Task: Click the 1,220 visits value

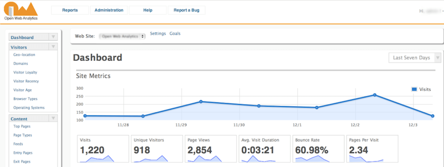Action: click(x=92, y=150)
